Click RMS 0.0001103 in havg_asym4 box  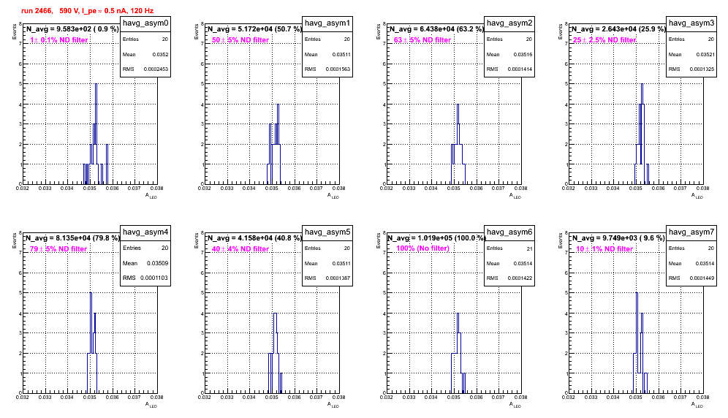pyautogui.click(x=145, y=278)
